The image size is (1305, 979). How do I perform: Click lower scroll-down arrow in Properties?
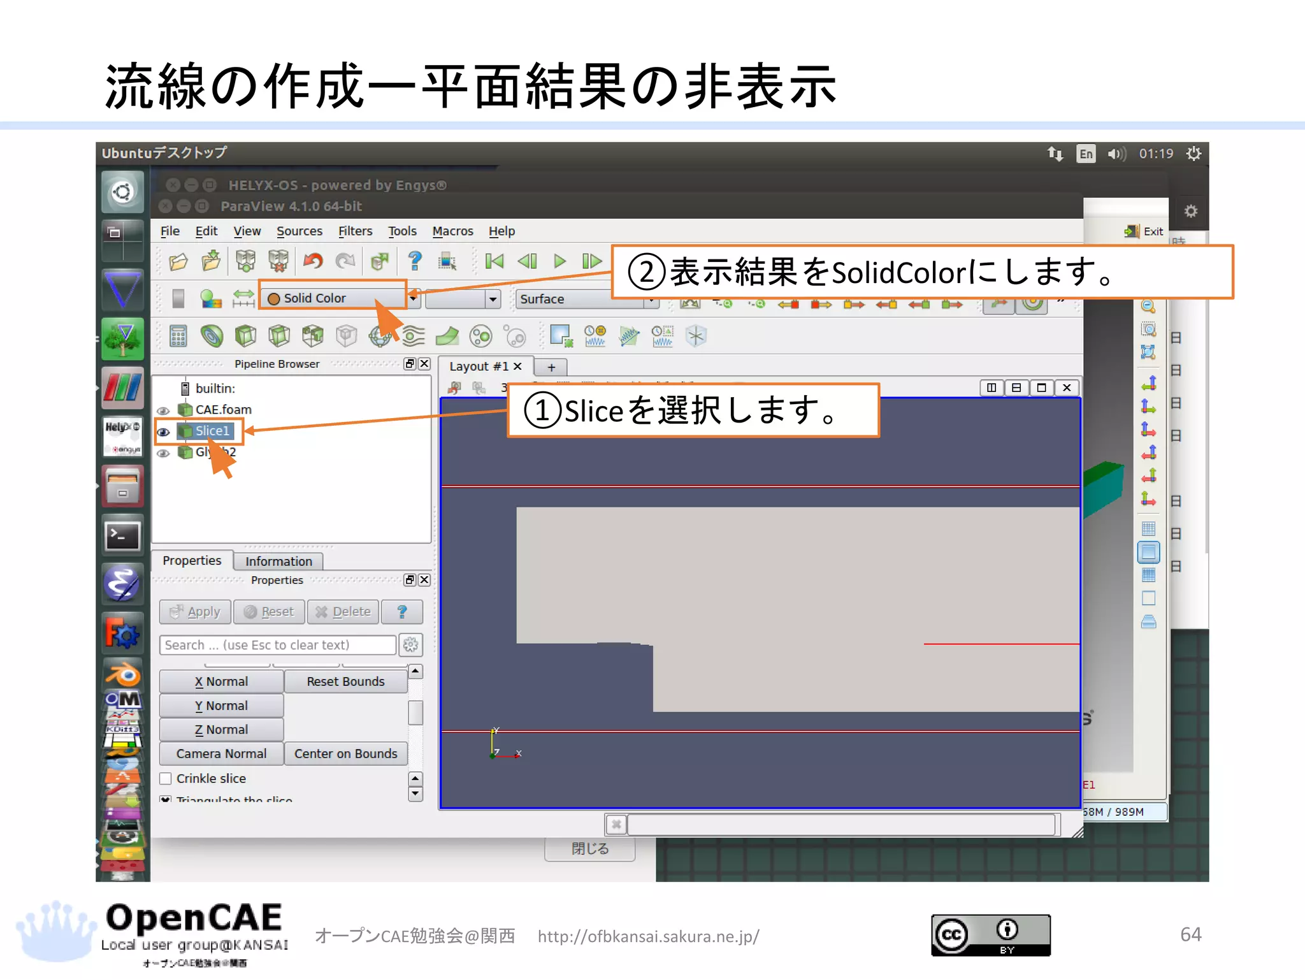[x=415, y=794]
